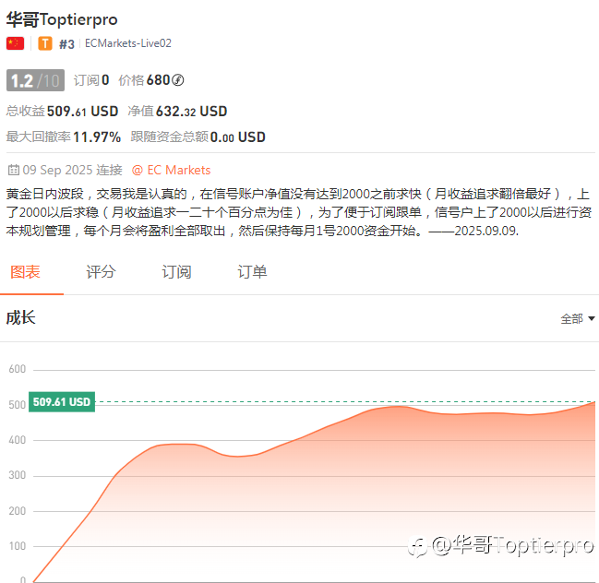Open the 全部 period dropdown
The image size is (599, 583).
click(577, 318)
